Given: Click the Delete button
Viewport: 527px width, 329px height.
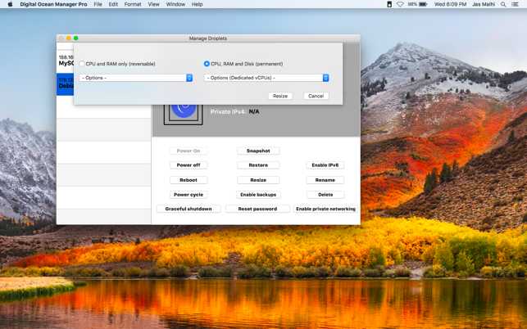Looking at the screenshot, I should 325,195.
